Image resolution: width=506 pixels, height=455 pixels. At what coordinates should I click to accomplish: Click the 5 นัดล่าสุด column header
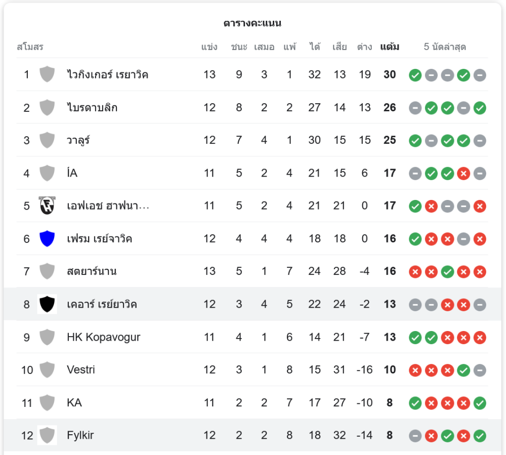coord(445,47)
